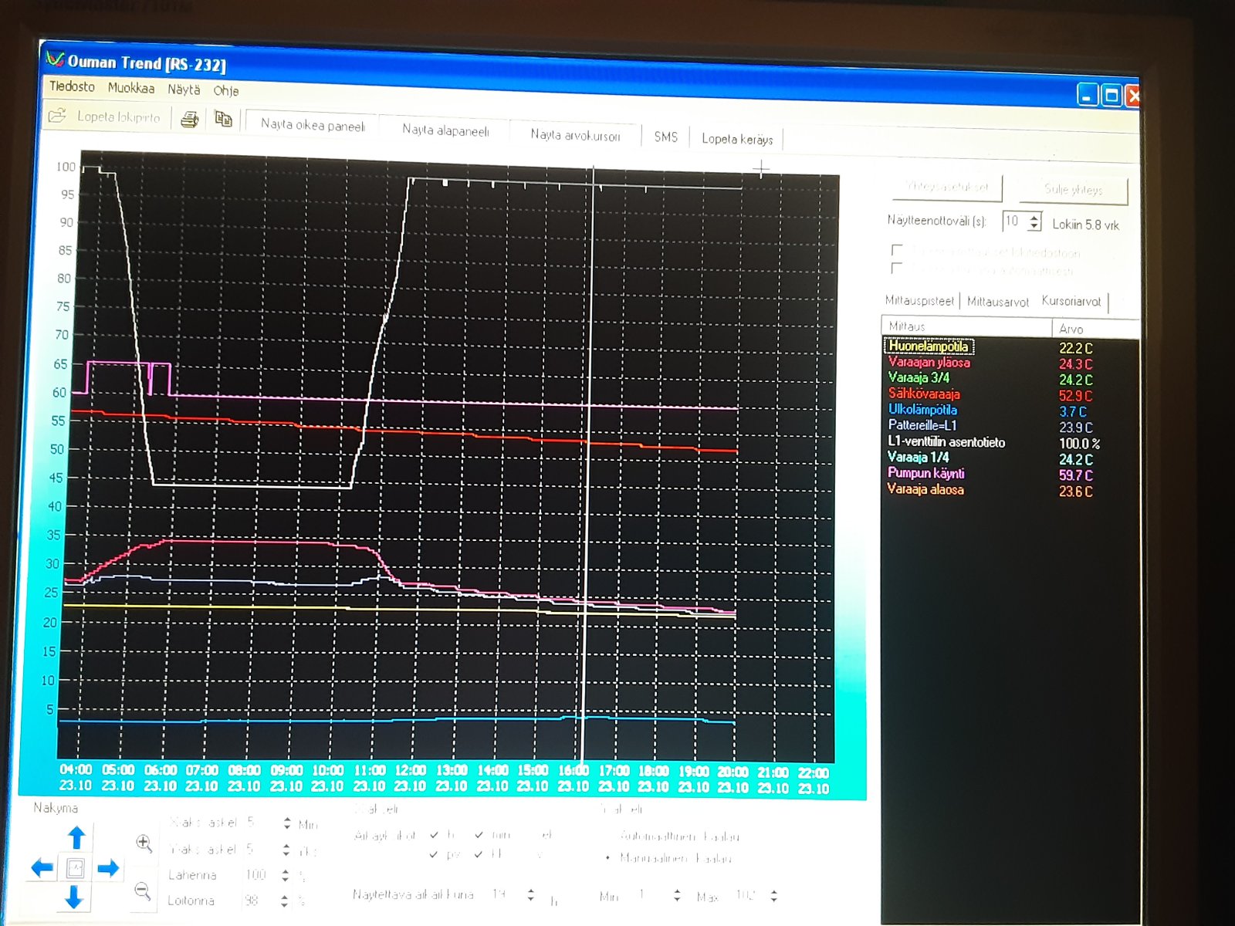Viewport: 1235px width, 926px height.
Task: Increase the Näytteenottoväli sampling interval spinner
Action: (x=1034, y=217)
